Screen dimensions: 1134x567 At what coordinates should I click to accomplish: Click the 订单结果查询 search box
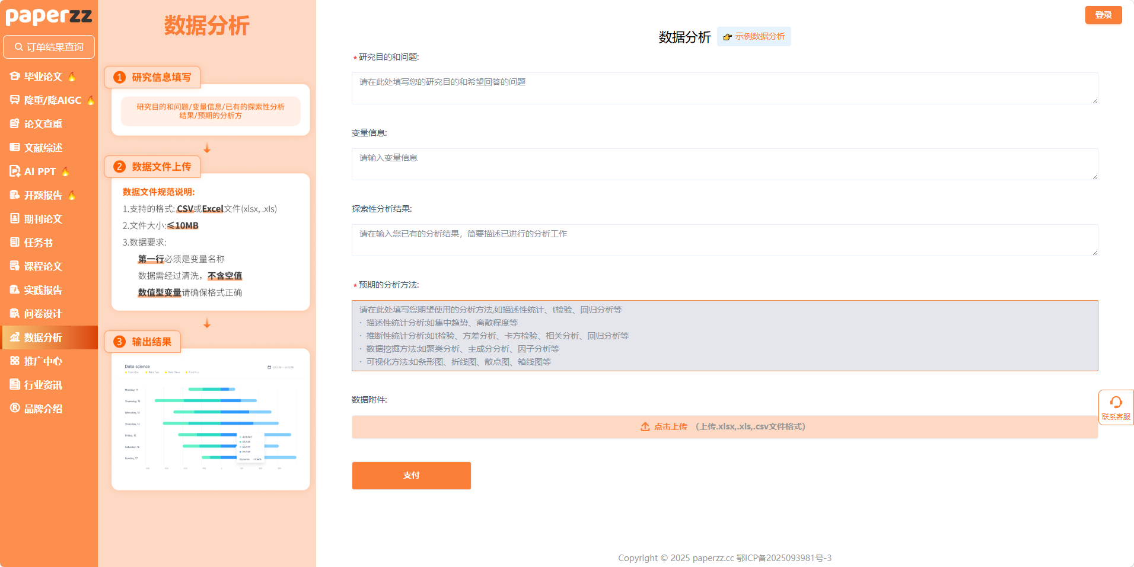[x=49, y=47]
